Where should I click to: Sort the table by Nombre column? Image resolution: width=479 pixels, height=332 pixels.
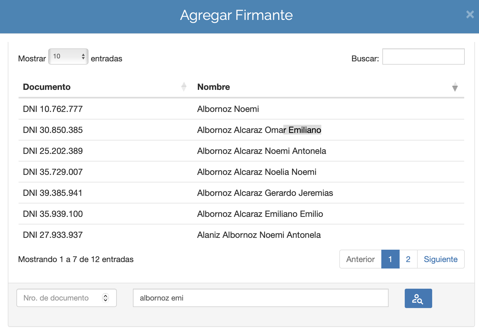pos(213,87)
